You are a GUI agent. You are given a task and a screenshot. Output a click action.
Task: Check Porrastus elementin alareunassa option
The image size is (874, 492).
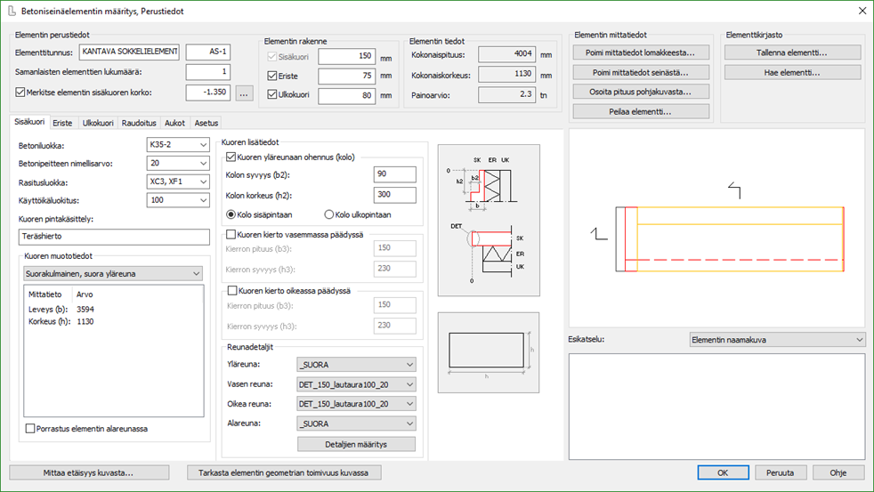click(31, 429)
